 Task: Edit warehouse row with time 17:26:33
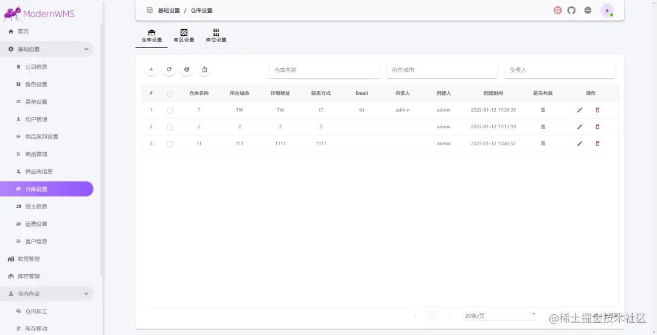coord(580,110)
